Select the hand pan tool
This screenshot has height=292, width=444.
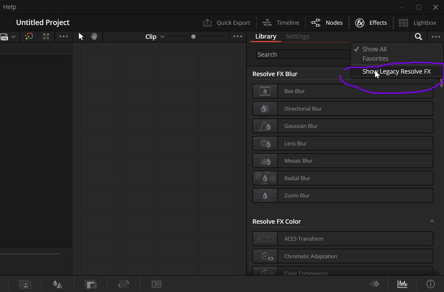click(94, 36)
